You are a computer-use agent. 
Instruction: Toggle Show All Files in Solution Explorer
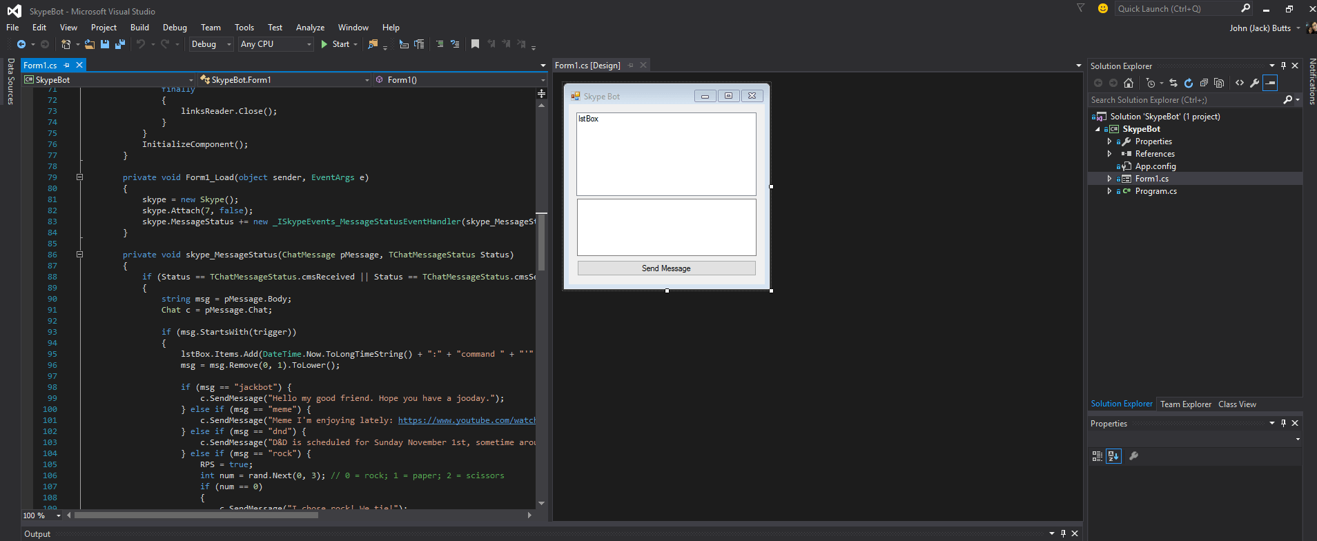[1219, 83]
